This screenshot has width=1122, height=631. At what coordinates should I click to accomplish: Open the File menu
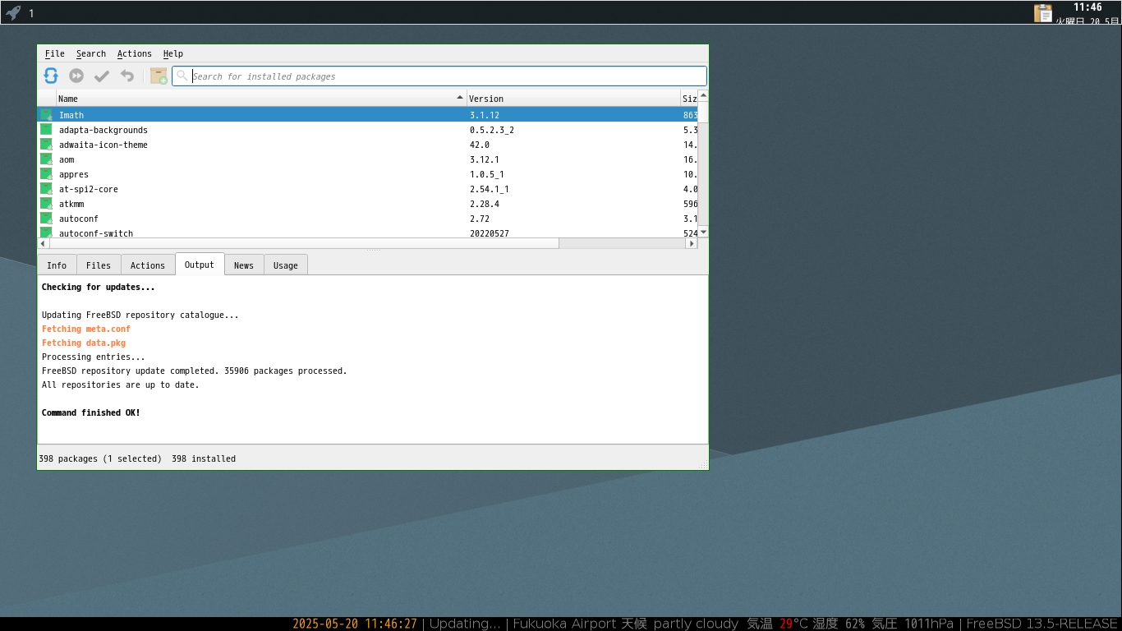[x=55, y=53]
